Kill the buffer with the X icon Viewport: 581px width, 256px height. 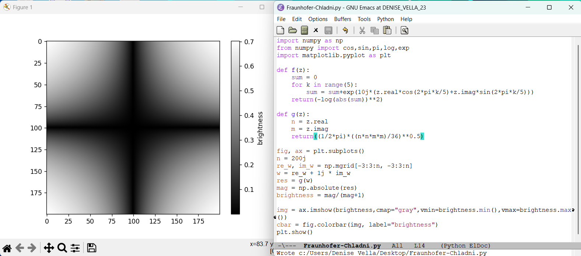click(x=316, y=30)
